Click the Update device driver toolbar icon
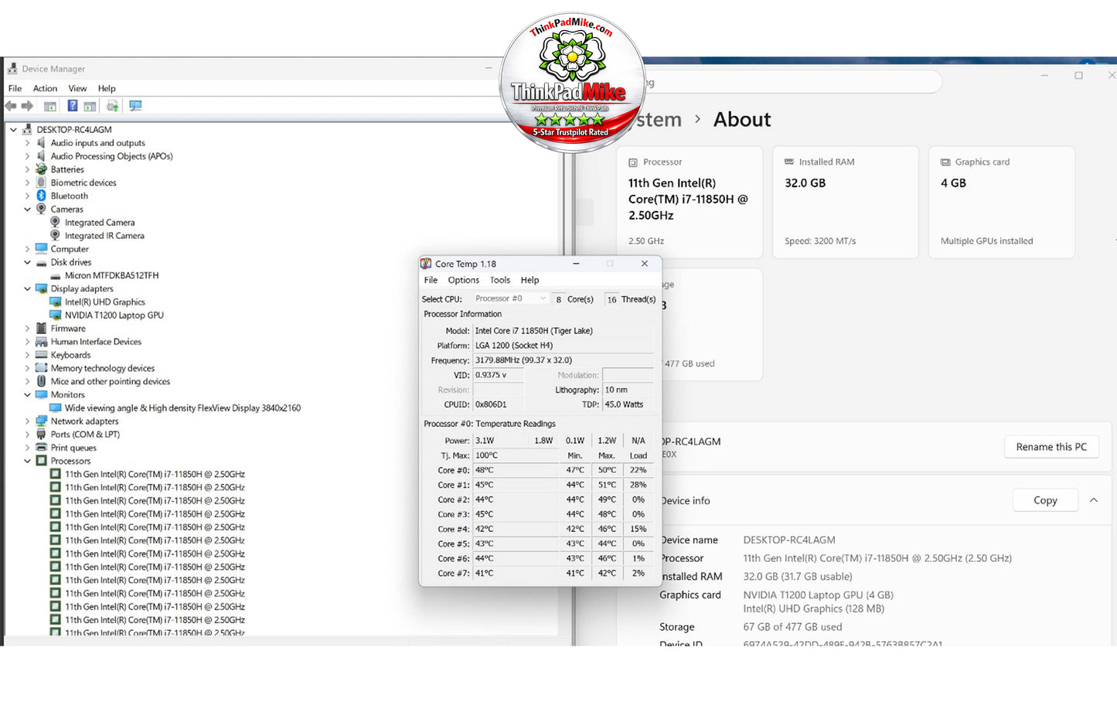Viewport: 1117px width, 702px height. (x=112, y=106)
